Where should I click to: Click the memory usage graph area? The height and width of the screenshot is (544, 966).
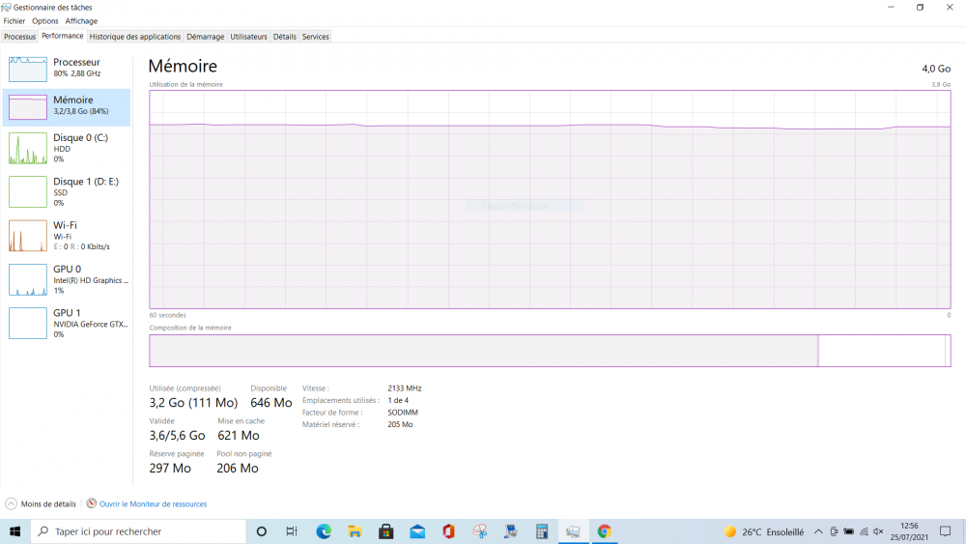pyautogui.click(x=550, y=200)
